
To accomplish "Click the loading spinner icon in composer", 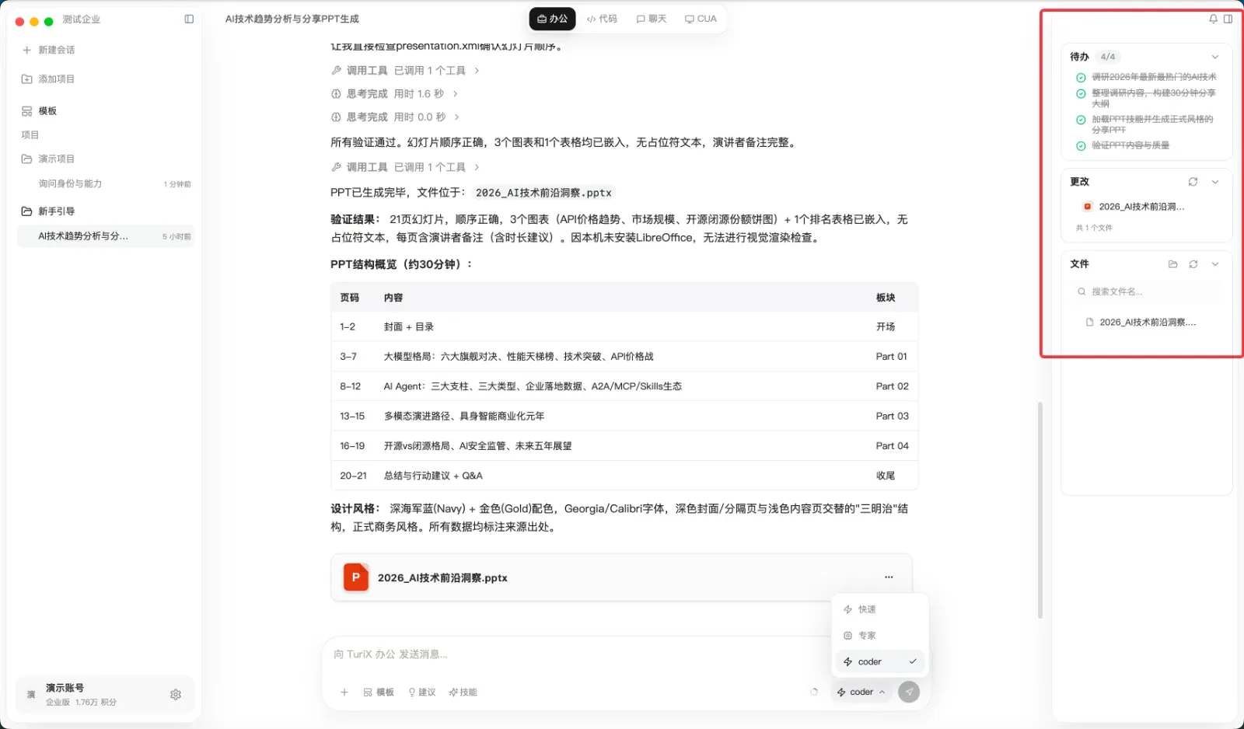I will coord(814,692).
